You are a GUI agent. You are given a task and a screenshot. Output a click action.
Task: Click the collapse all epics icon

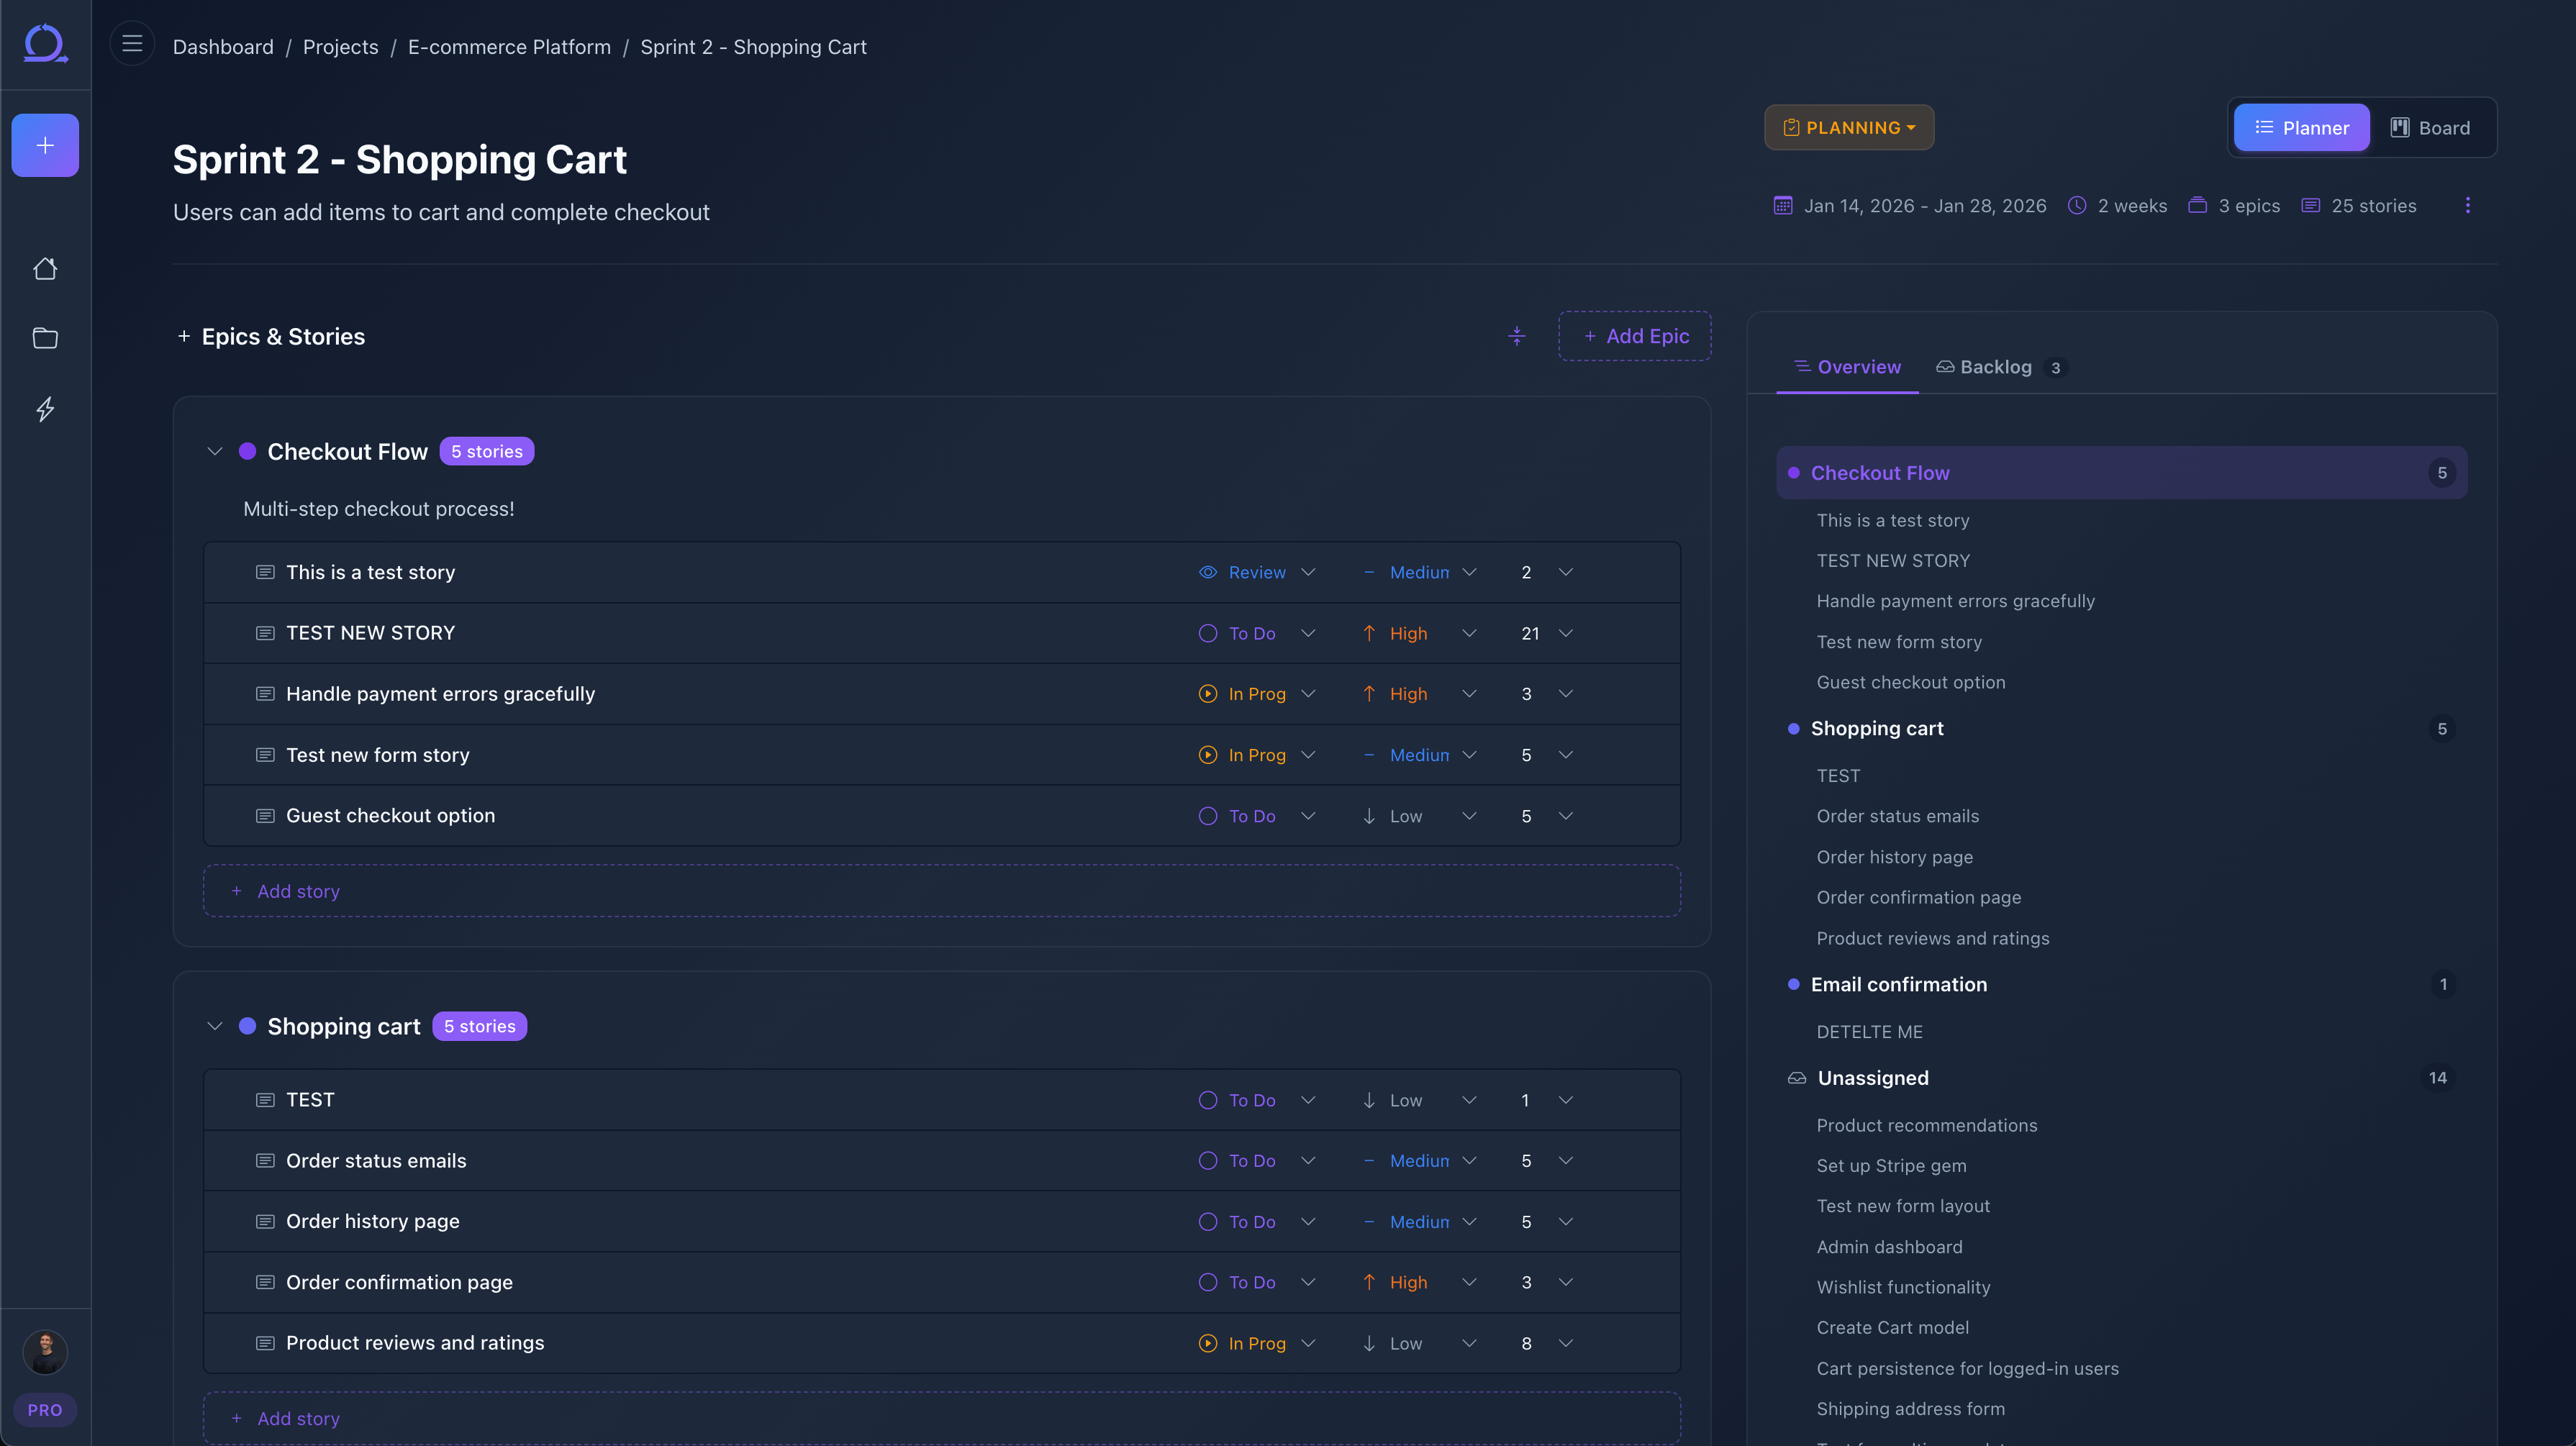1517,337
